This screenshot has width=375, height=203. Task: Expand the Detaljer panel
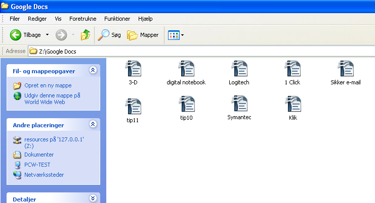93,198
